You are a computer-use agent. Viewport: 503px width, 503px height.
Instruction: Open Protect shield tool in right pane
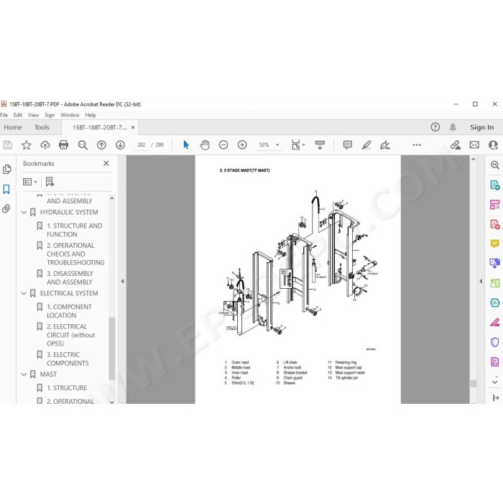coord(494,342)
